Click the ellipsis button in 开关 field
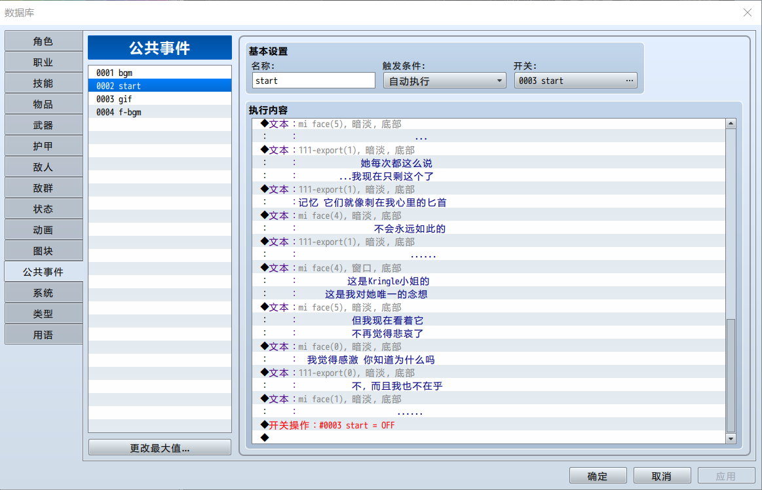Screen dimensions: 762x490 630,81
